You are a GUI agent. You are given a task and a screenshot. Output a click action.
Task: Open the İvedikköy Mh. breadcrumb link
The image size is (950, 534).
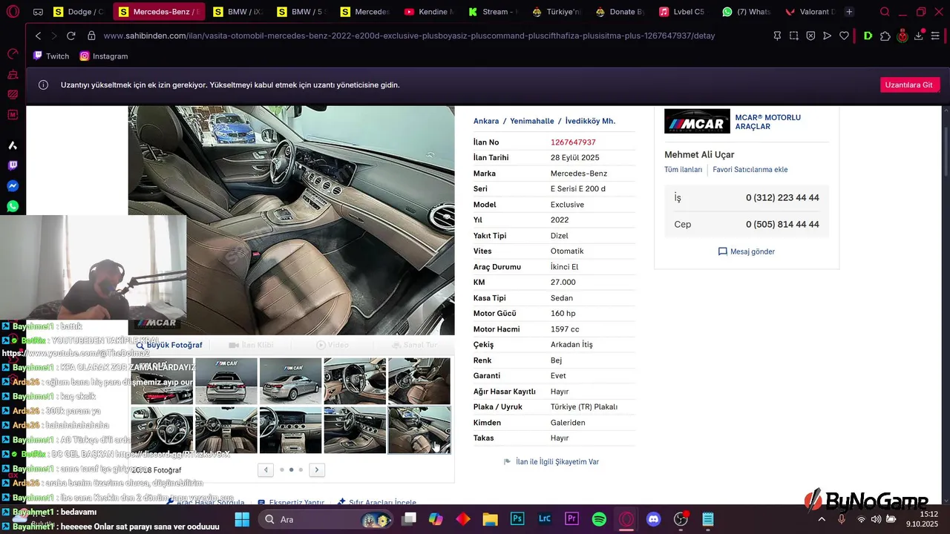tap(590, 121)
